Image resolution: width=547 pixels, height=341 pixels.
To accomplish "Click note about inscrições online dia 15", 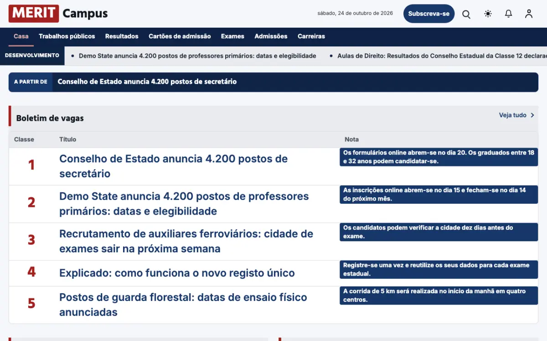I will [x=439, y=195].
